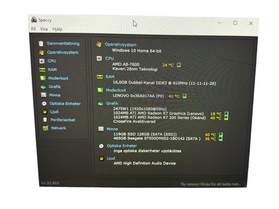The height and width of the screenshot is (209, 279).
Task: Click the Minne drive icon in summary panel
Action: pos(101,129)
